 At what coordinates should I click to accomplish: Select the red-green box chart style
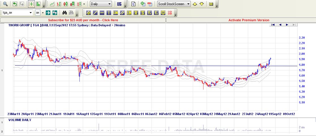pos(72,4)
